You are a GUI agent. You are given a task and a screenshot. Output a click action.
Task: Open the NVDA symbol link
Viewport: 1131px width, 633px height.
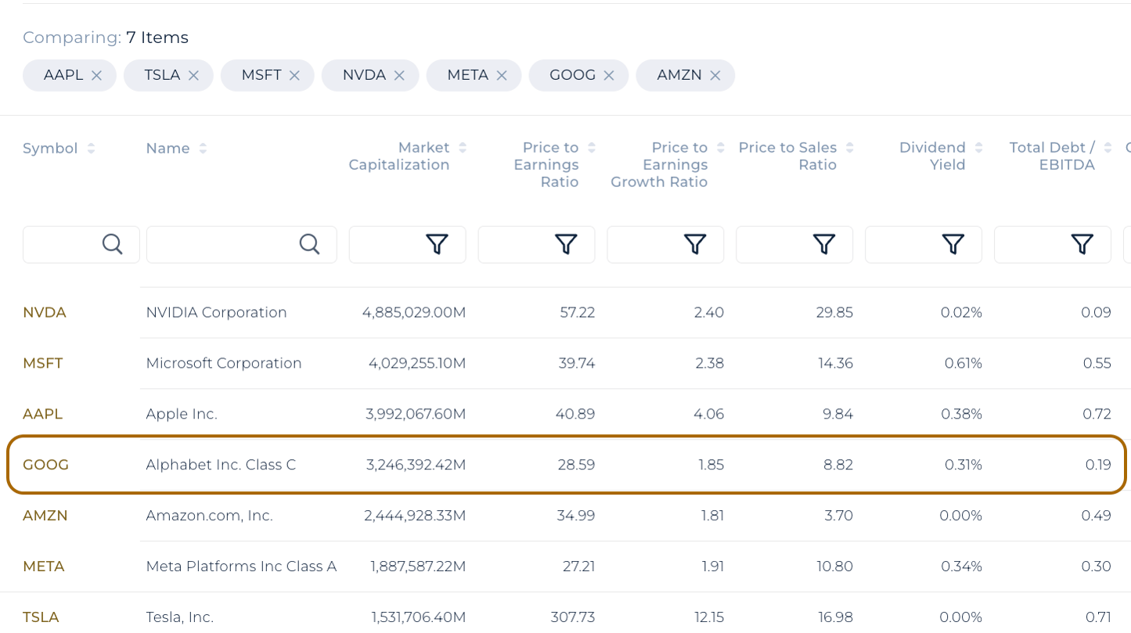(x=45, y=313)
